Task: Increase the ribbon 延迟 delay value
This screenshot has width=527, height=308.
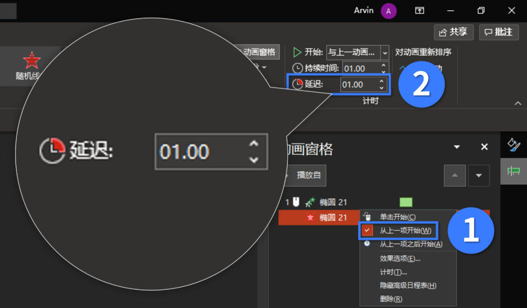Action: (382, 82)
